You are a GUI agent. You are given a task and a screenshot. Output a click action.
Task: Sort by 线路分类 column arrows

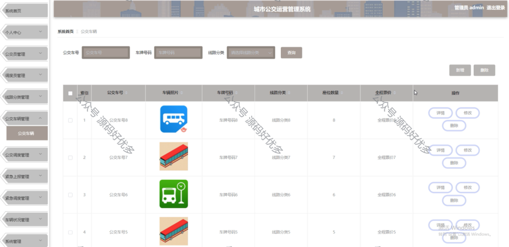click(289, 93)
